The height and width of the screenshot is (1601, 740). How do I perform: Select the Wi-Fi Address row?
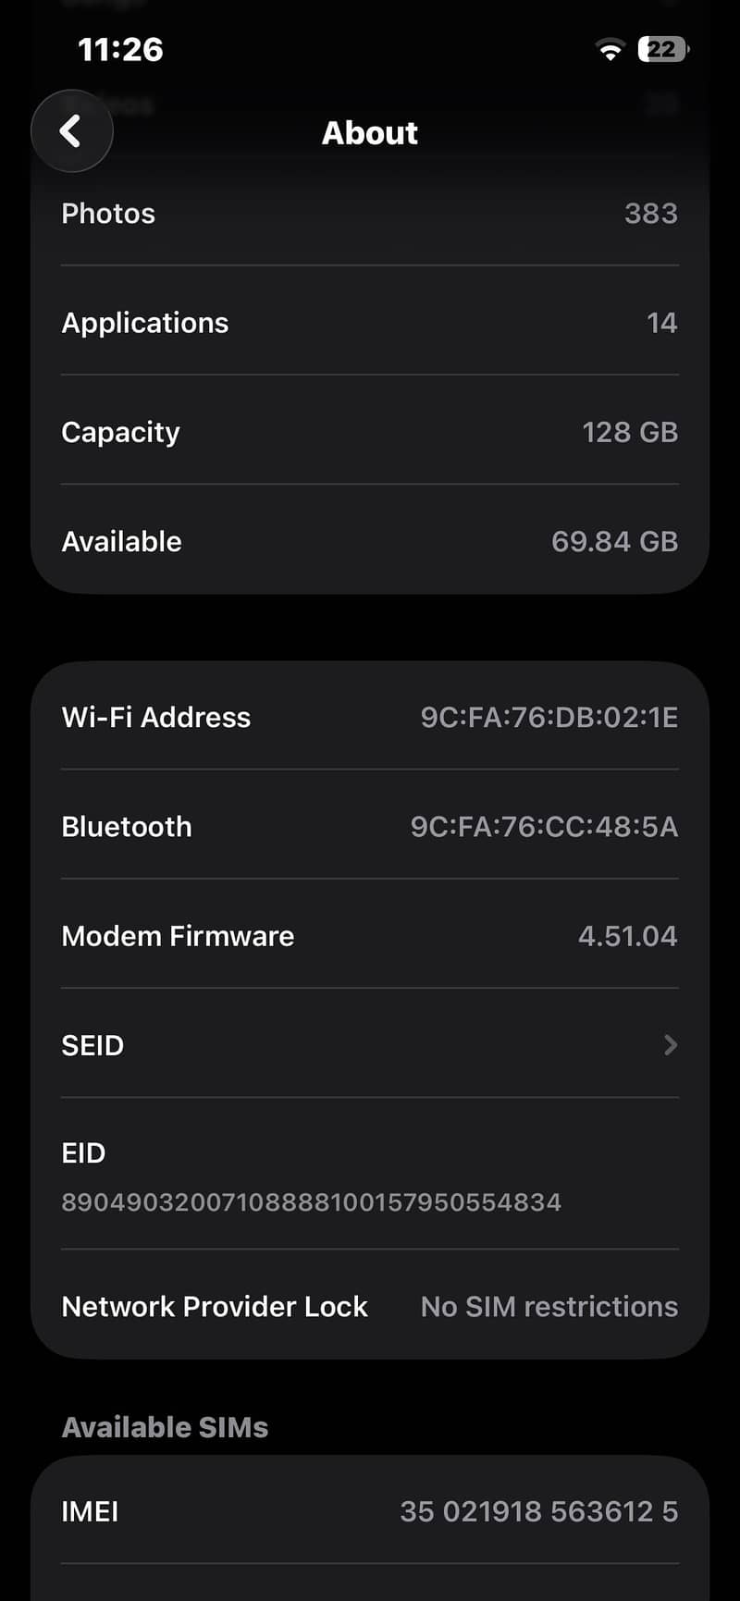(x=370, y=717)
